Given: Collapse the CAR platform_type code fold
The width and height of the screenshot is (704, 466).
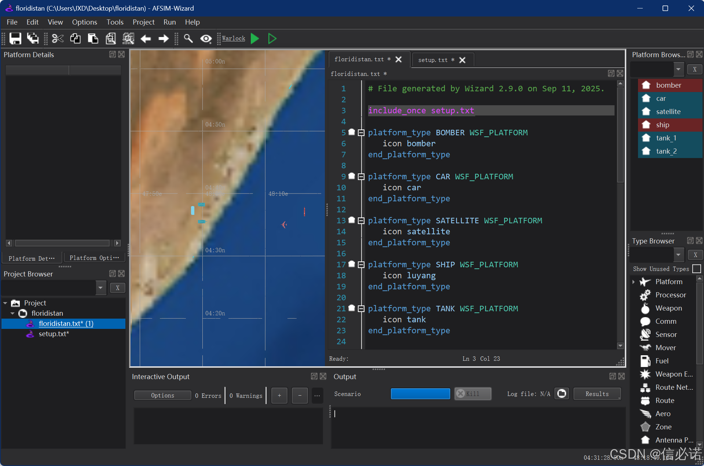Looking at the screenshot, I should click(x=361, y=177).
